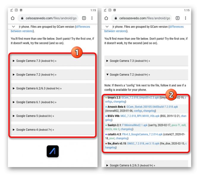Open Sanity's mi8 config link
This screenshot has height=175, width=199.
point(184,125)
